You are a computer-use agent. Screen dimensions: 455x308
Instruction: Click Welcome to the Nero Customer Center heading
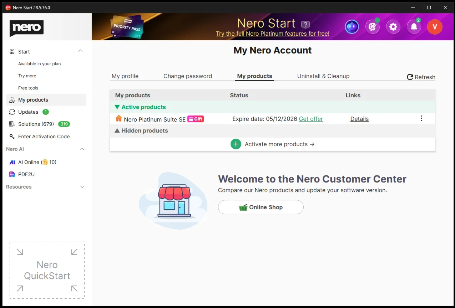coord(312,179)
